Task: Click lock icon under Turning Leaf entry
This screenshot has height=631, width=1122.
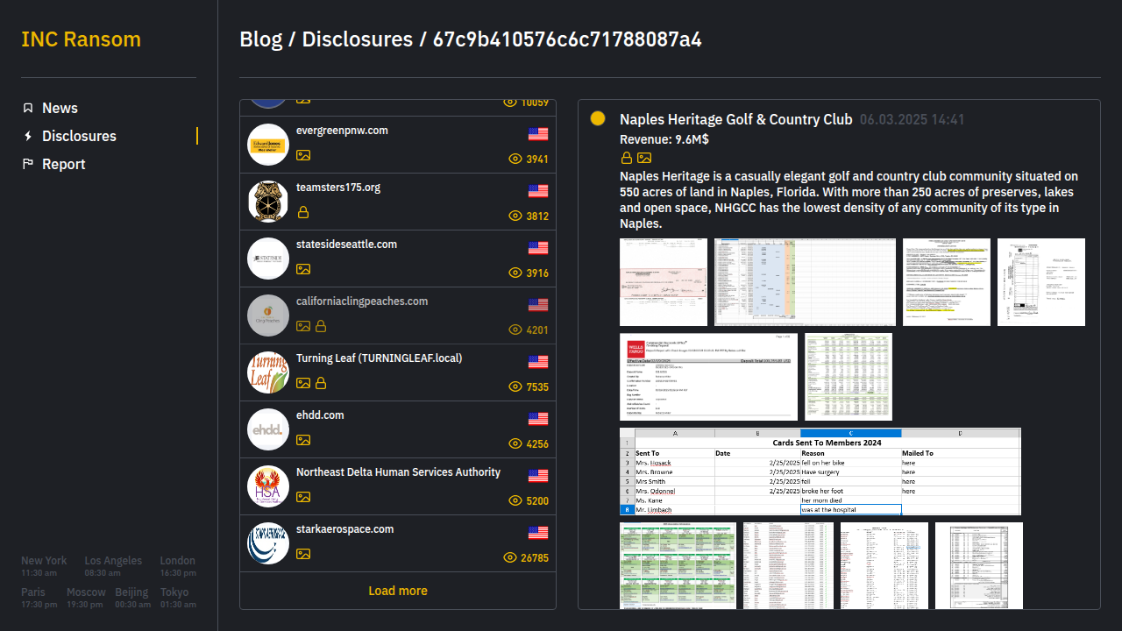Action: (x=321, y=383)
